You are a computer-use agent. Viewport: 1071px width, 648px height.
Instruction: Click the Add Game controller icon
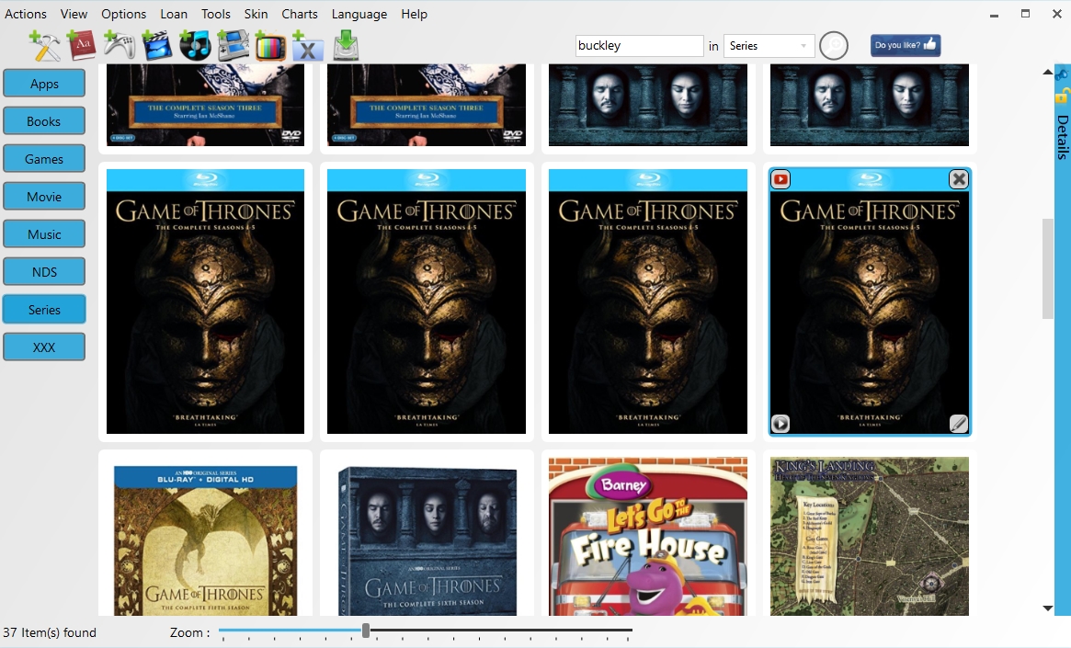click(x=119, y=46)
